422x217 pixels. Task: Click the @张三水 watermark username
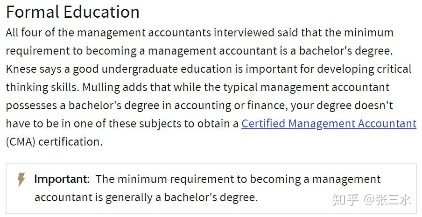click(388, 200)
